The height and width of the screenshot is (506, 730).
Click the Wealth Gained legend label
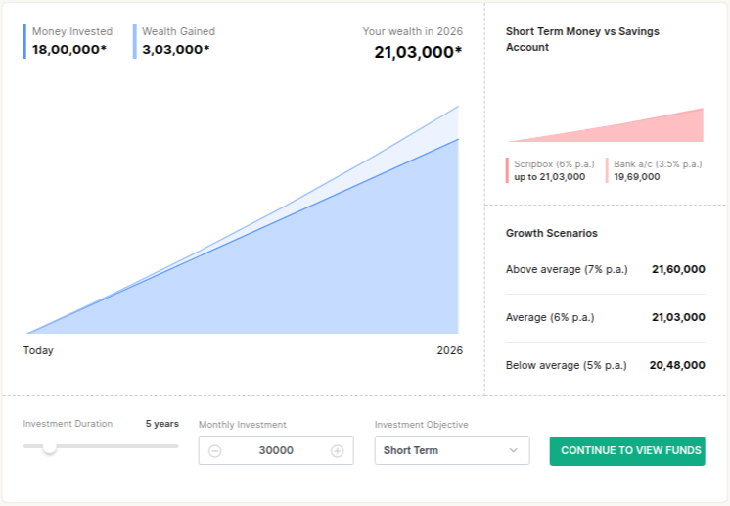coord(178,32)
